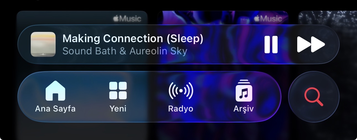Click the Apple Music badge on the purple card
357x140 pixels.
(x=268, y=19)
